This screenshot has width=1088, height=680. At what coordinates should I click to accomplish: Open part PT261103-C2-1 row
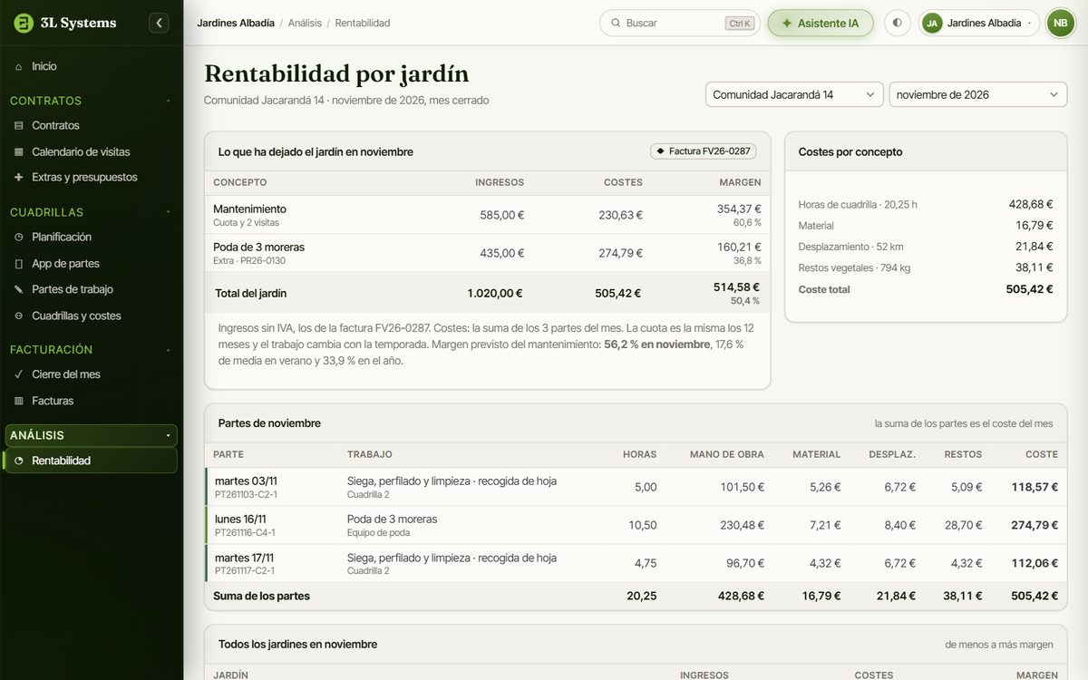tap(636, 487)
